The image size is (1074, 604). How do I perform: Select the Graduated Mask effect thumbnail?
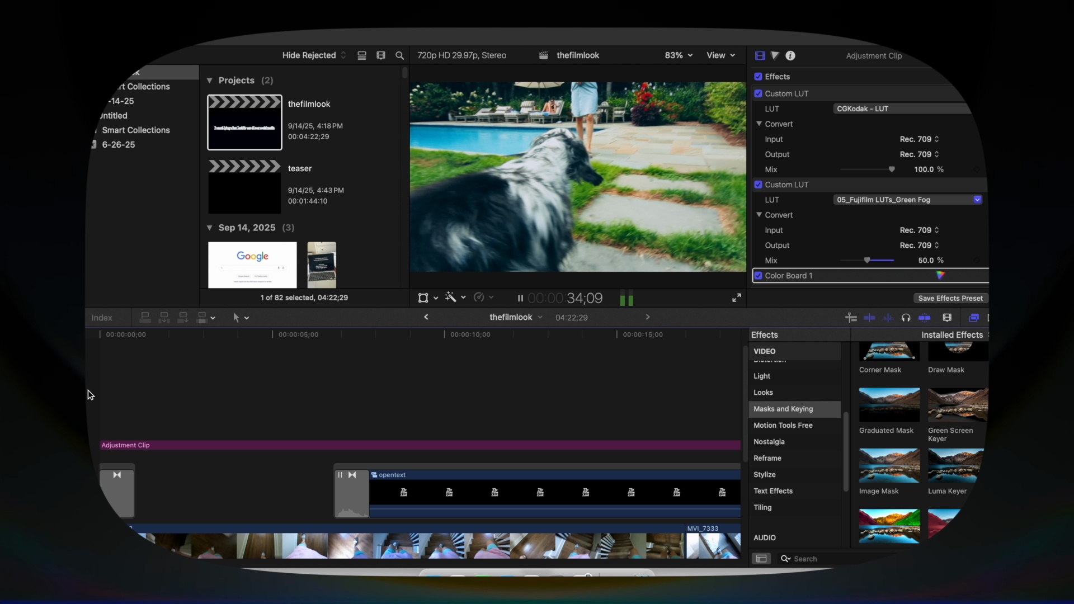pyautogui.click(x=889, y=405)
